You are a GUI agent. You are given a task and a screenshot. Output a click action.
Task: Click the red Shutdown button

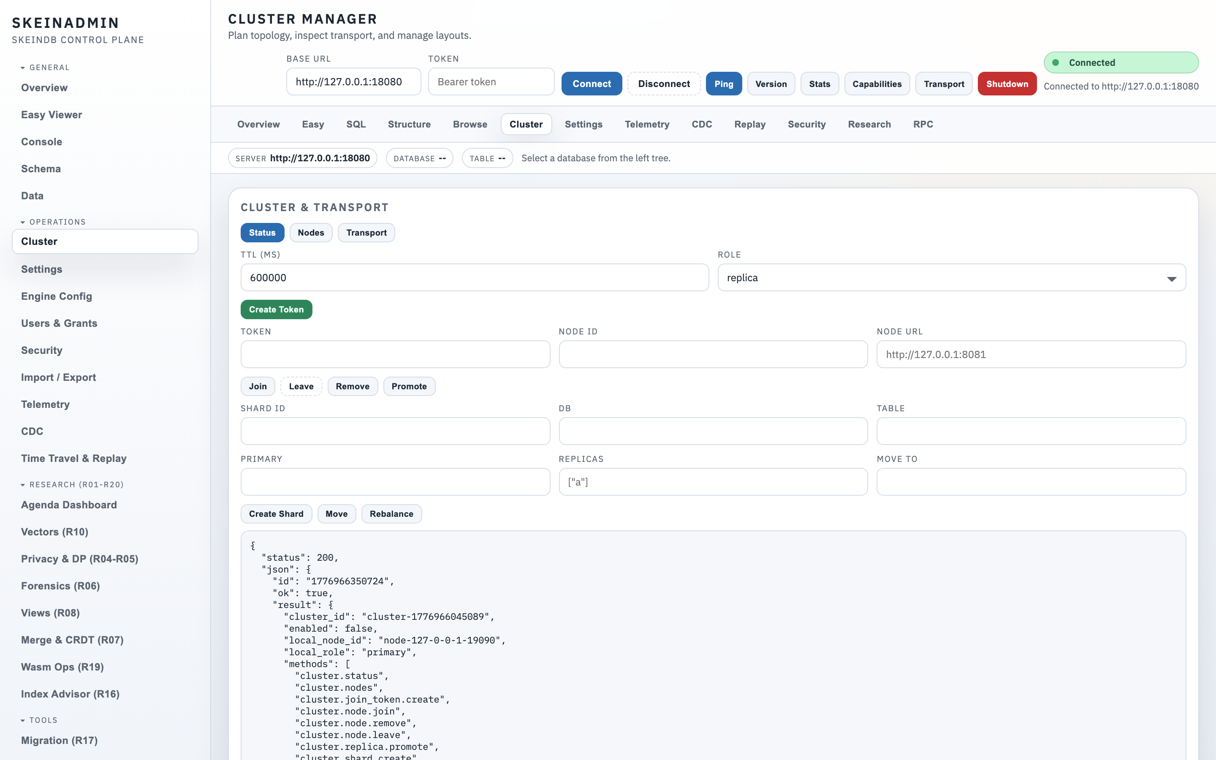(1007, 84)
